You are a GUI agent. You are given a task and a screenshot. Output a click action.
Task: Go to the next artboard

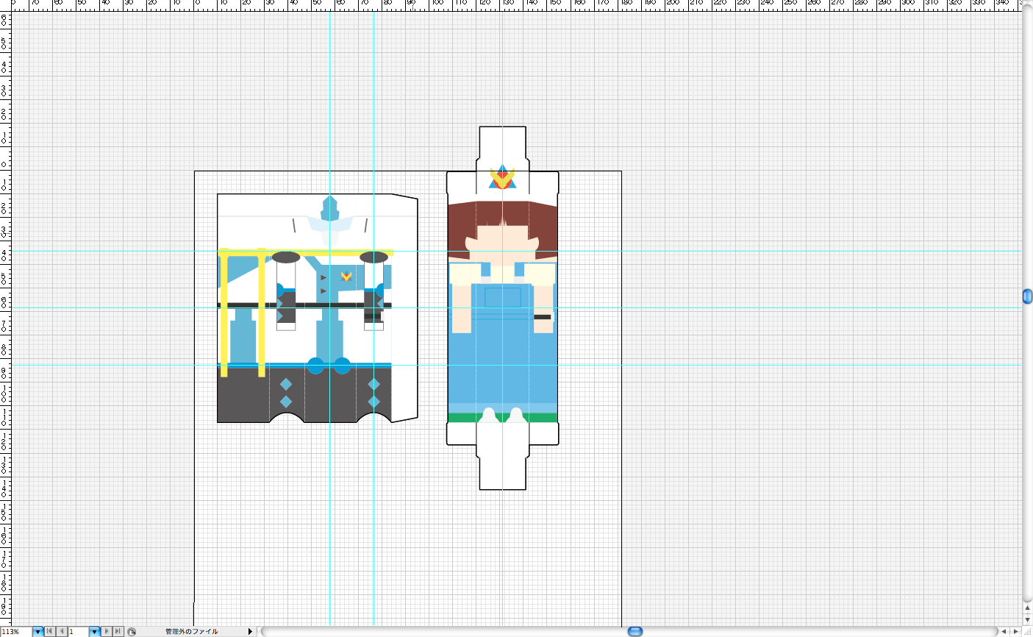(x=106, y=631)
